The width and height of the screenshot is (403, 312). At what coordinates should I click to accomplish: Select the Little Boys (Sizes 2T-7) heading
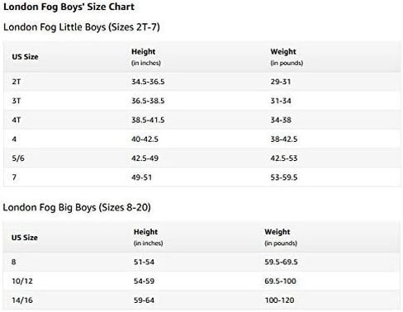tap(82, 27)
